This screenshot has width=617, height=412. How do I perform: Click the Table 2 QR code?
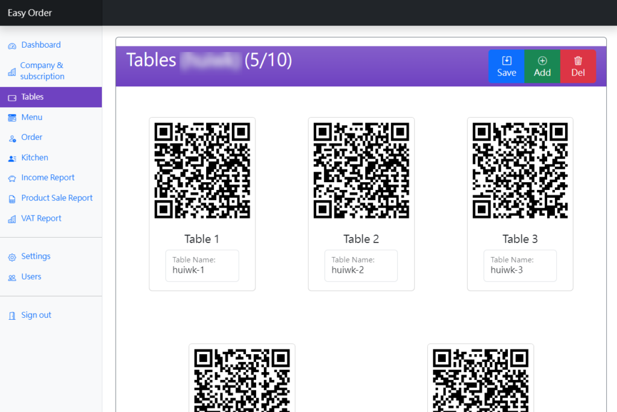[x=362, y=171]
